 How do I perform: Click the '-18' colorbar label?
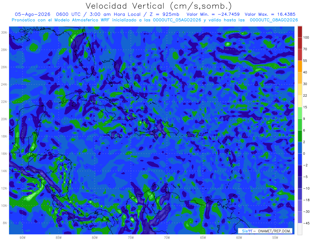point(306,200)
